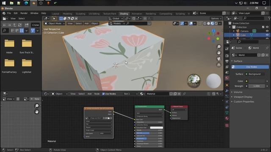Open the View Layer properties tab icon

tap(227, 67)
